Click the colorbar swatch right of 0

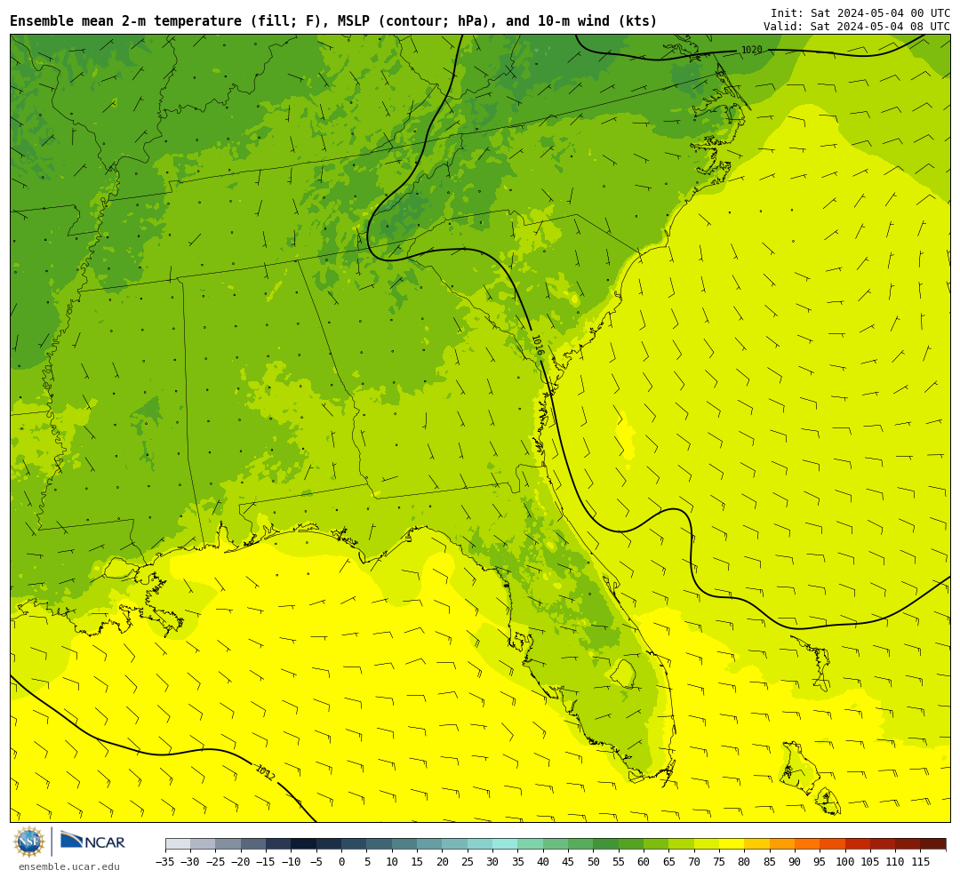(354, 844)
